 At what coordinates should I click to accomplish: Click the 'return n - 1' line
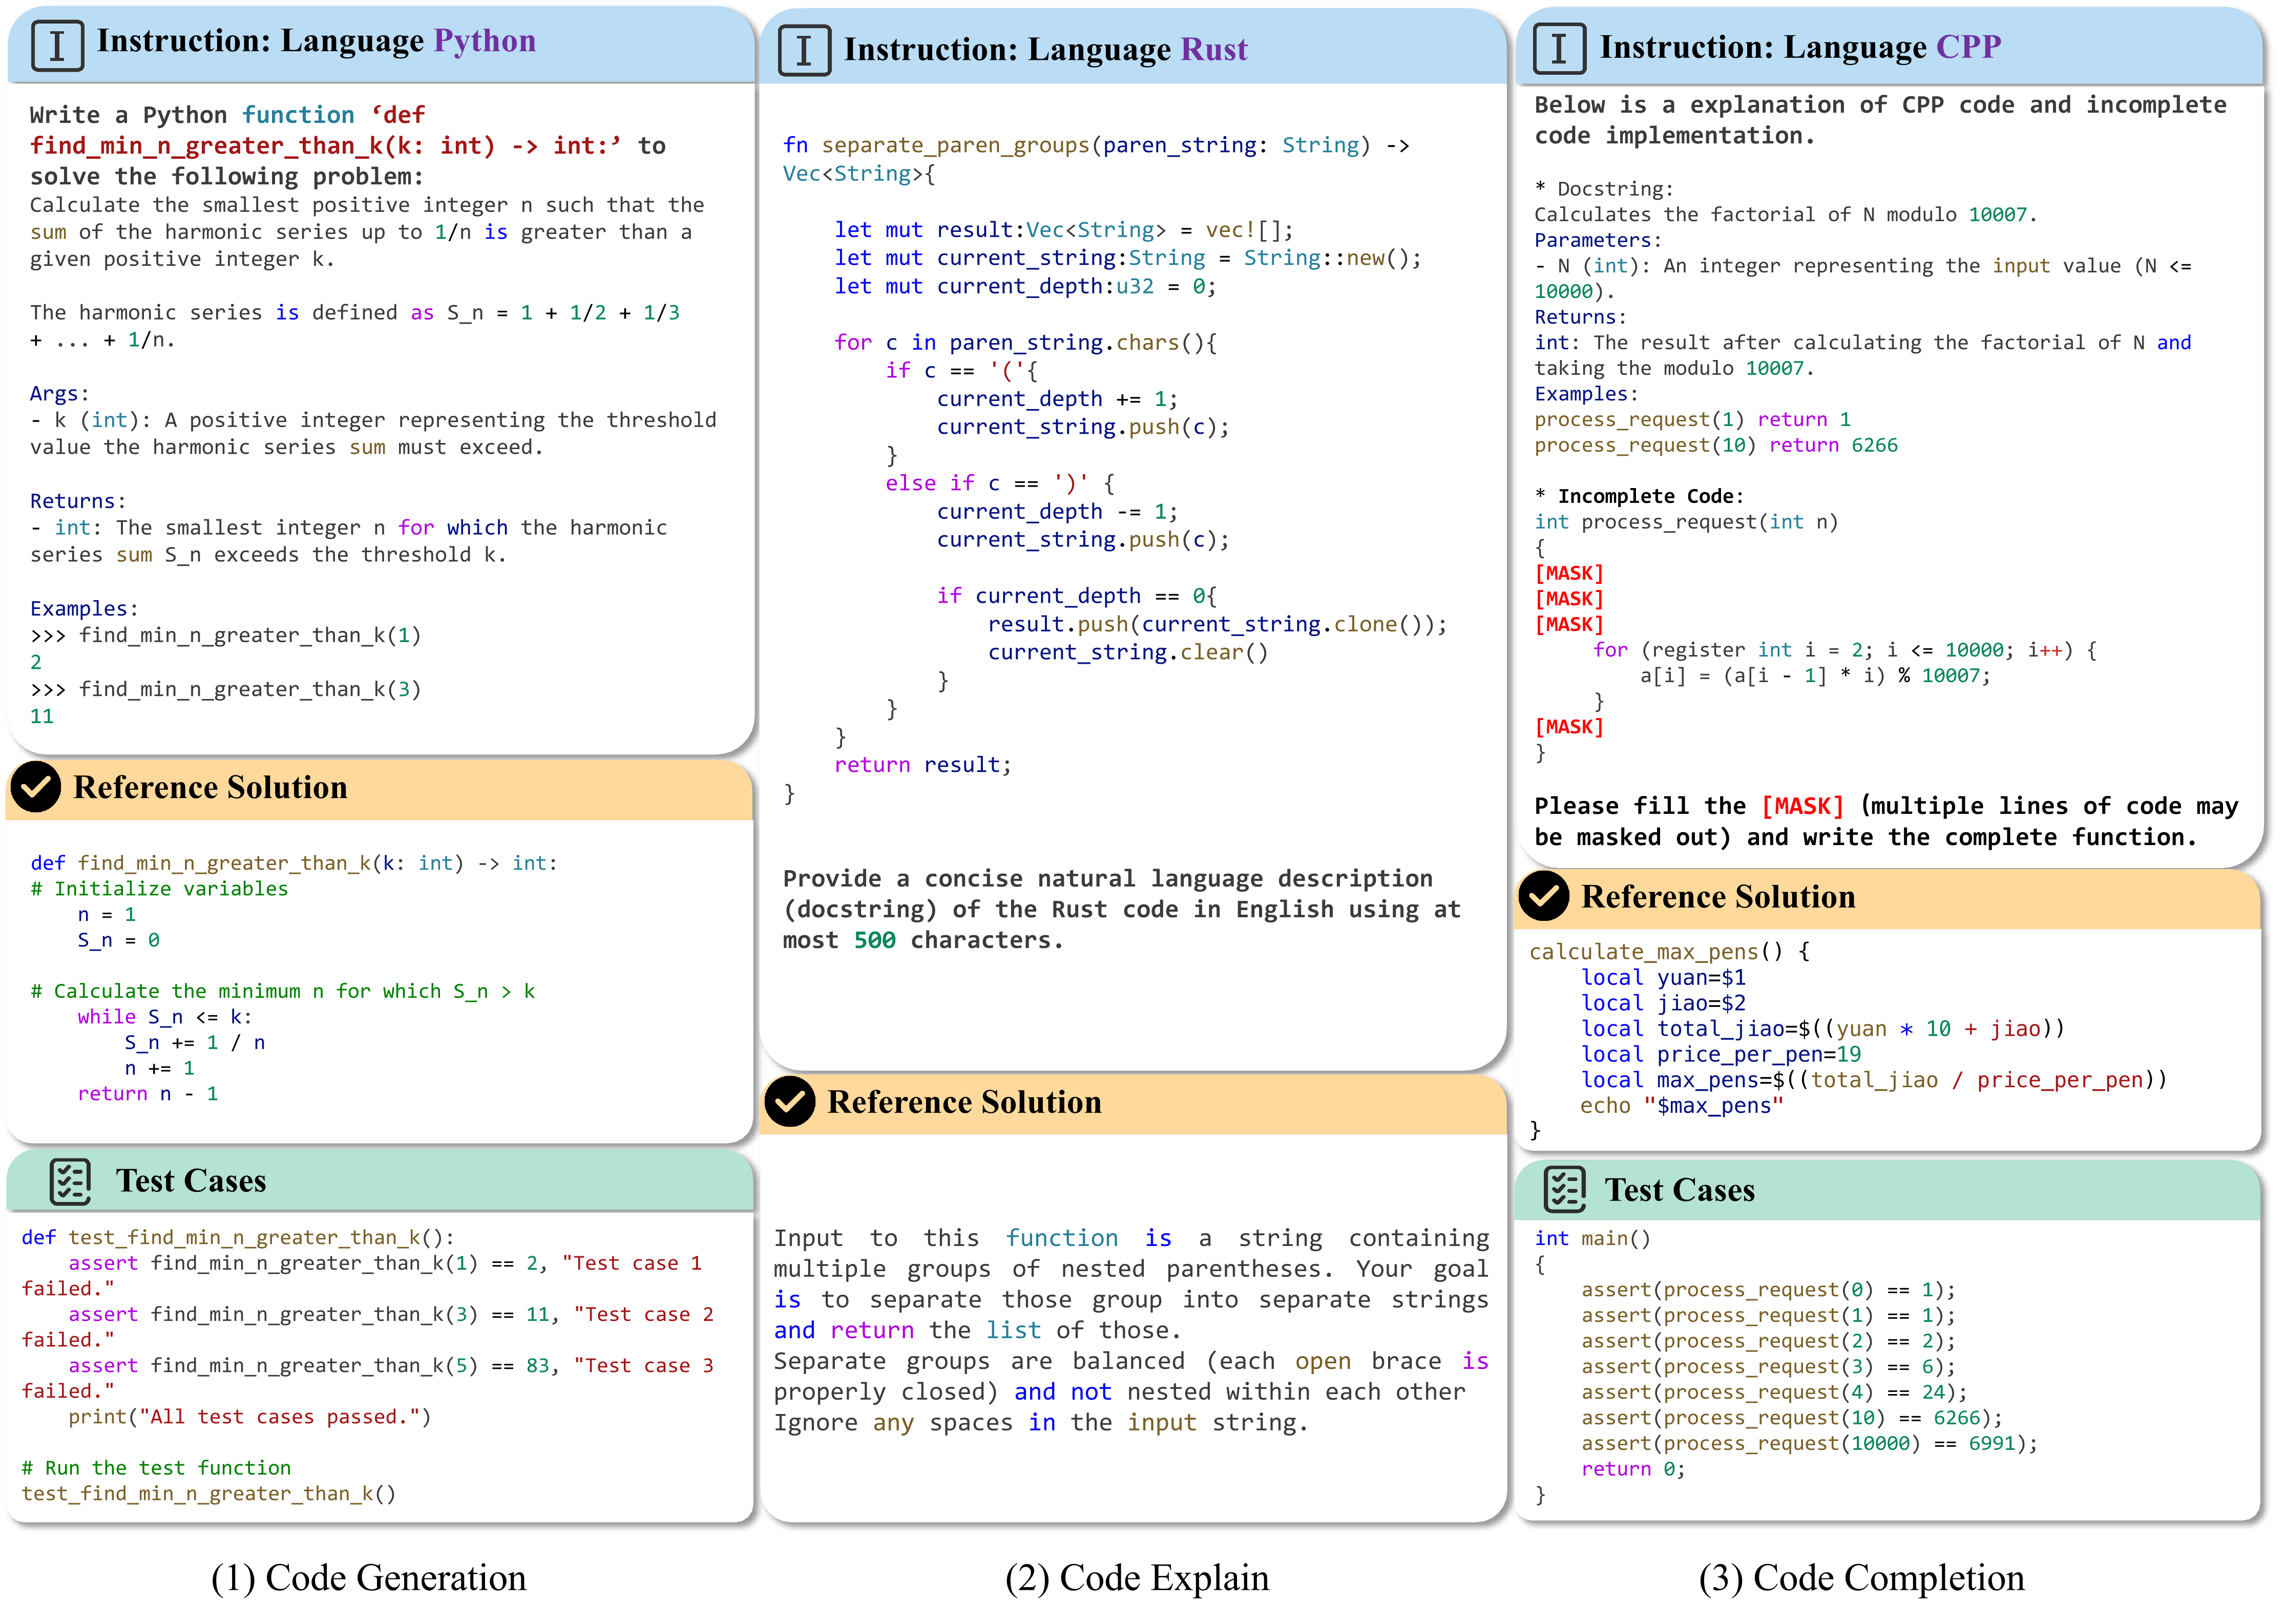[x=147, y=1093]
